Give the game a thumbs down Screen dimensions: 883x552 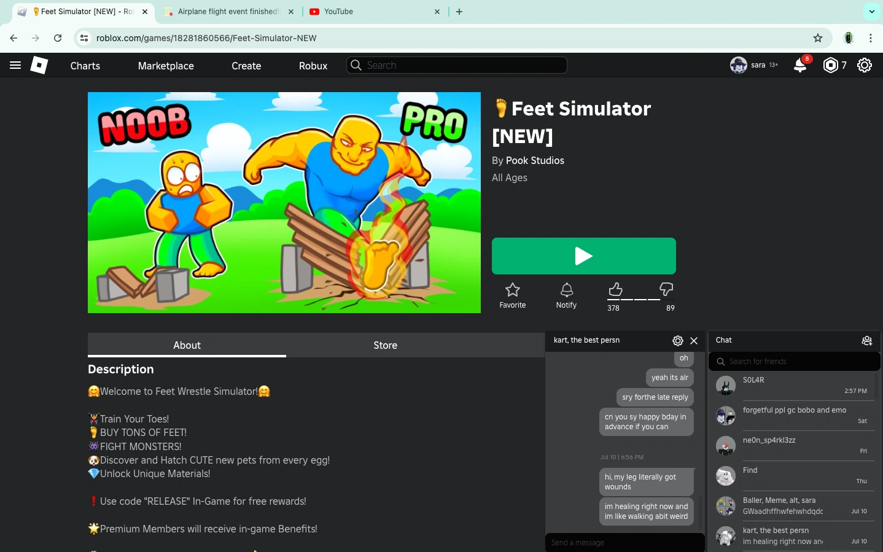coord(666,289)
